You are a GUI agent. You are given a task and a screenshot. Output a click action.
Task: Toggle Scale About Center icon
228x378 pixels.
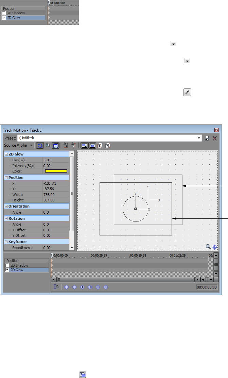[92, 146]
